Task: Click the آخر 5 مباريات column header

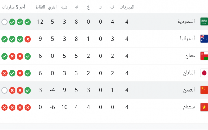Action: (x=14, y=7)
